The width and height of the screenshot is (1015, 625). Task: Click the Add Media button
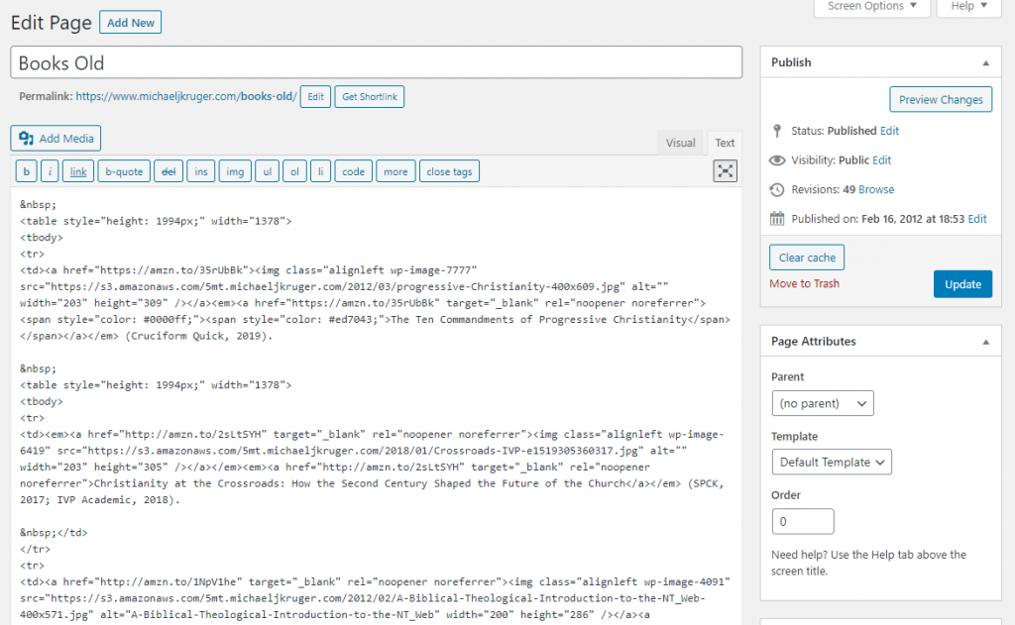pyautogui.click(x=56, y=139)
